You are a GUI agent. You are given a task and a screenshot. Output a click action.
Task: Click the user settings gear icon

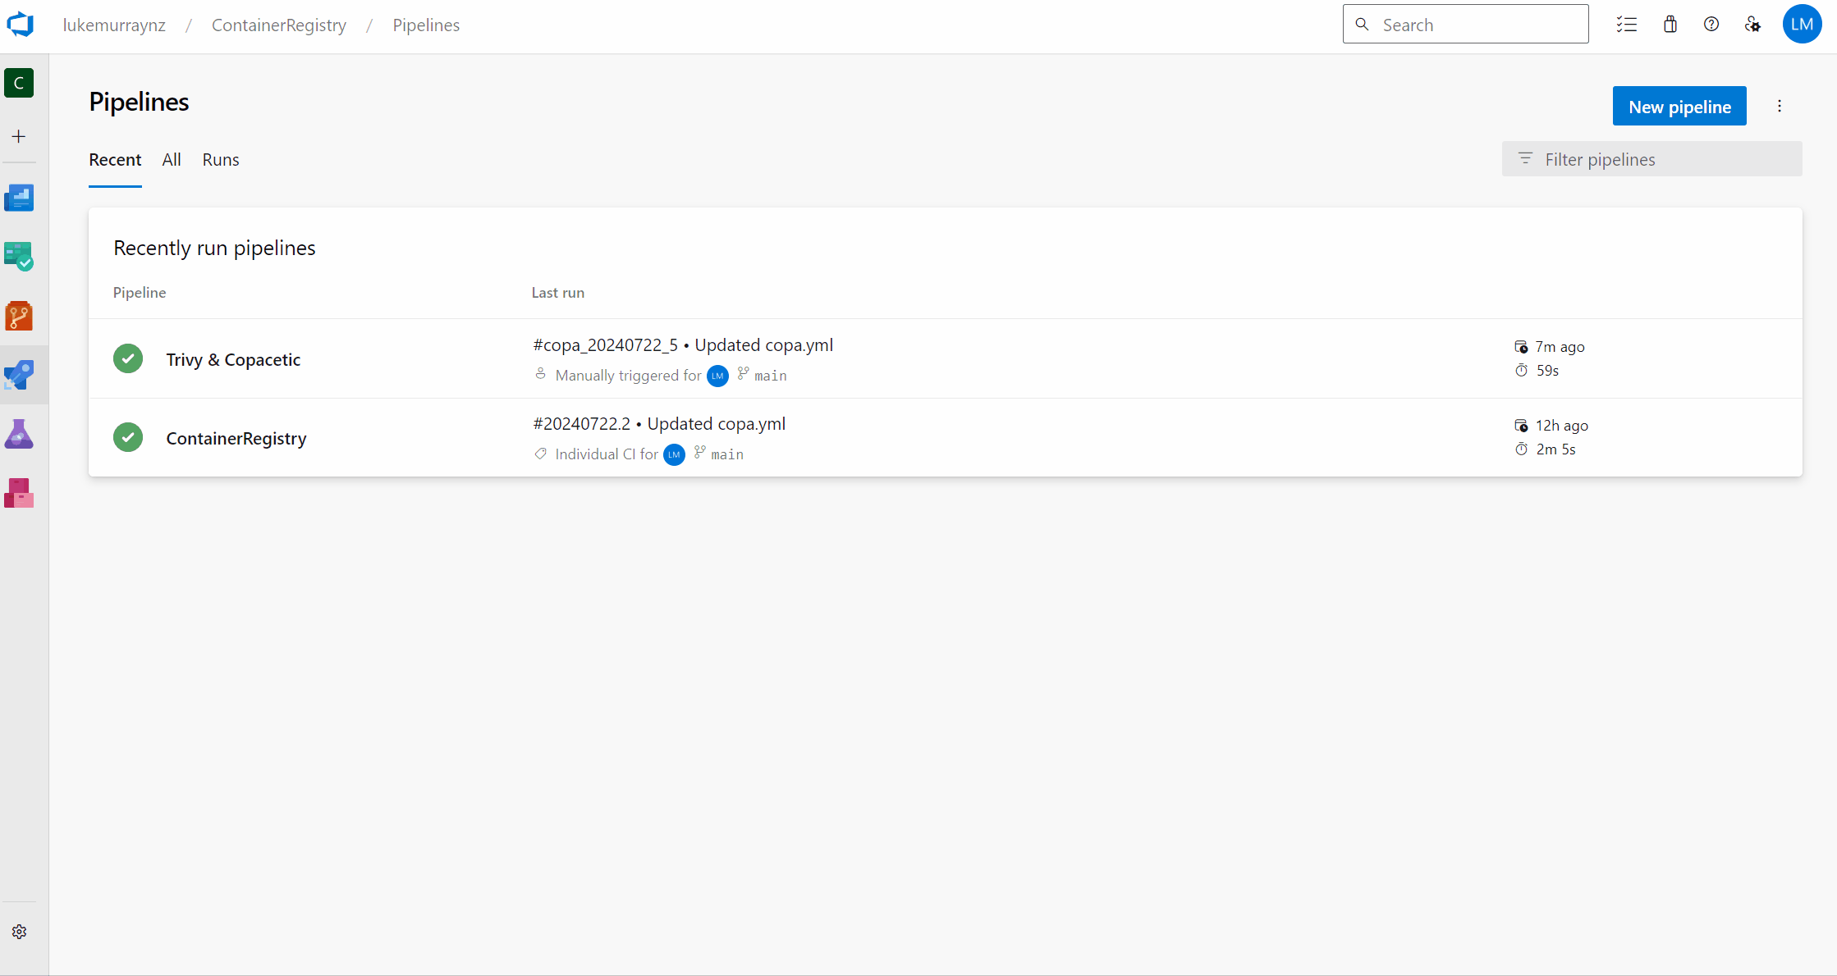tap(1753, 25)
